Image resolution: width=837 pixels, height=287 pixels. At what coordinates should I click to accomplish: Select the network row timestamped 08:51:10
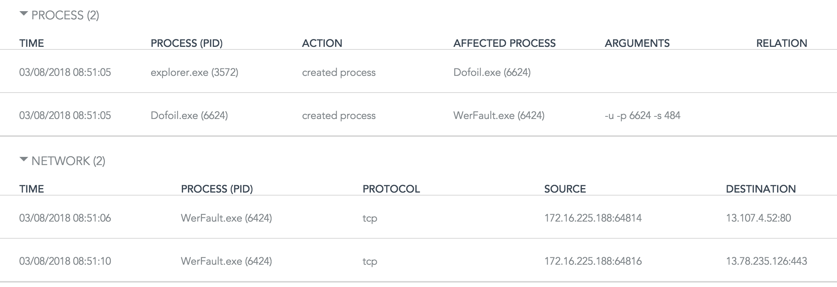(x=65, y=261)
